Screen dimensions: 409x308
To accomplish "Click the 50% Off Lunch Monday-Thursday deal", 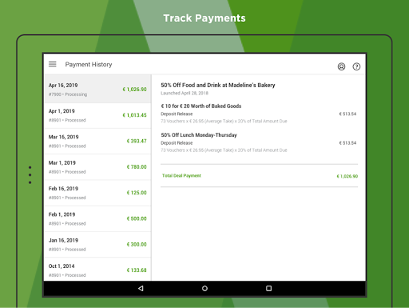I will coord(199,135).
